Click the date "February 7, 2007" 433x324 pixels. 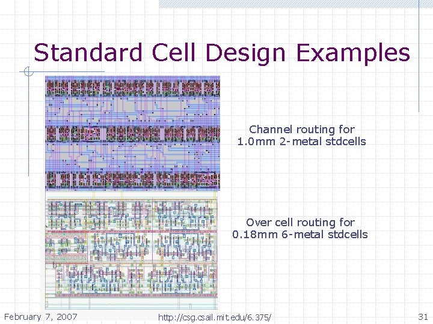point(41,317)
